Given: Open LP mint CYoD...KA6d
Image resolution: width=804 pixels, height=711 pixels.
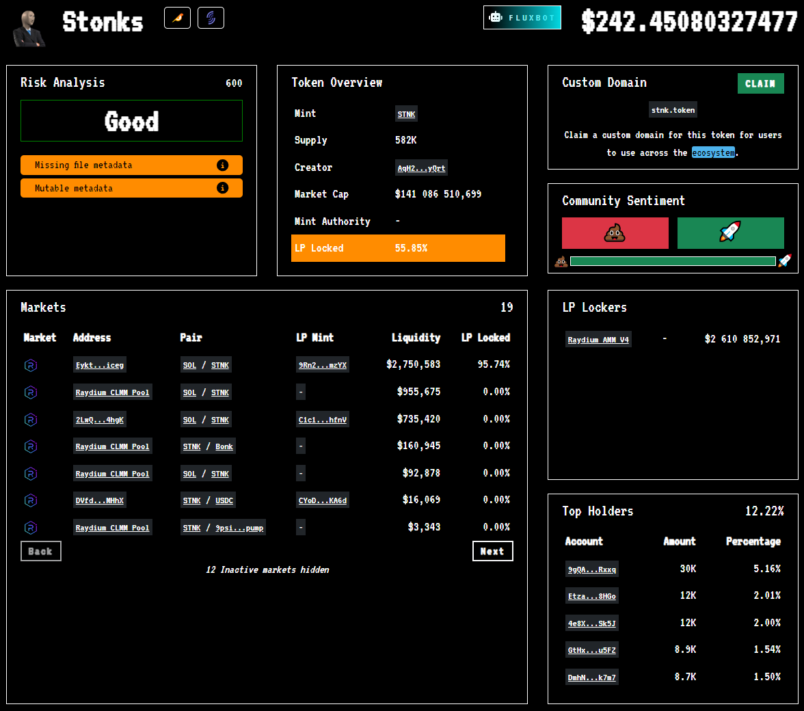Looking at the screenshot, I should (x=323, y=500).
